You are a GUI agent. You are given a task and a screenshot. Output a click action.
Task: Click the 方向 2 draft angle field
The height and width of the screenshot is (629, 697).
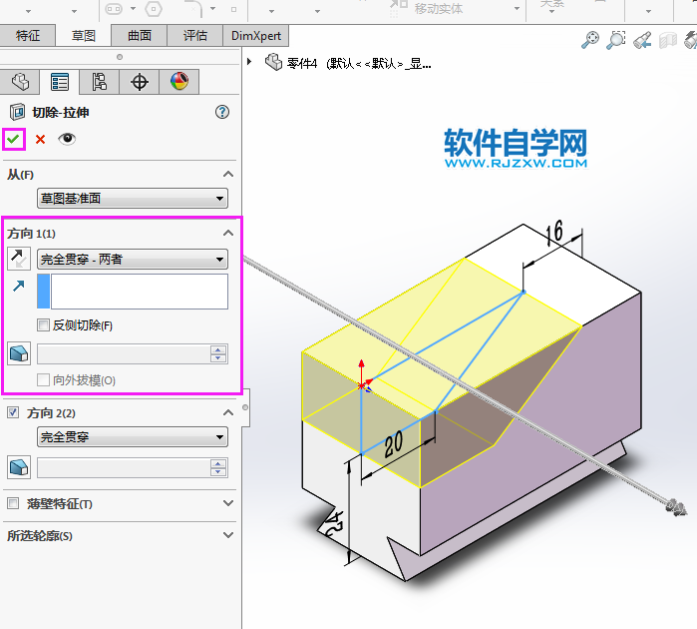click(x=123, y=468)
